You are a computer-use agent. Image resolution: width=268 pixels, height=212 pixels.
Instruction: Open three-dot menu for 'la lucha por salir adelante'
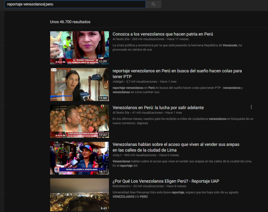pos(251,107)
